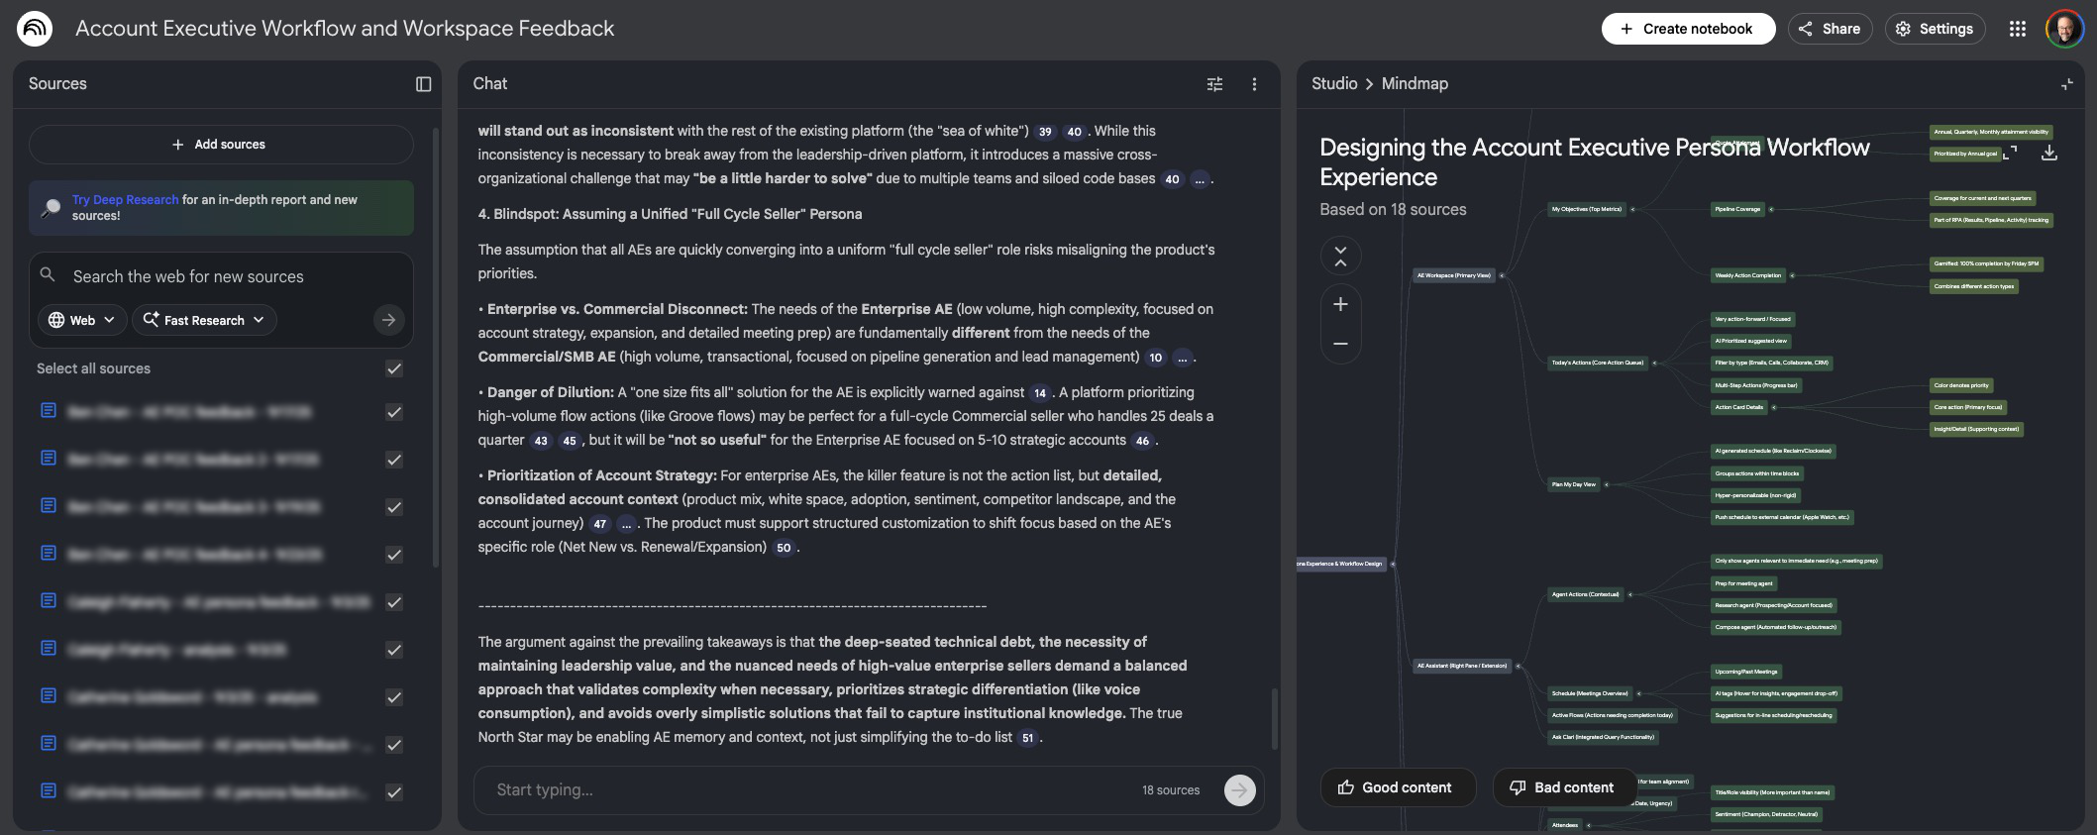Uncheck the third source in the list
2097x835 pixels.
point(394,507)
